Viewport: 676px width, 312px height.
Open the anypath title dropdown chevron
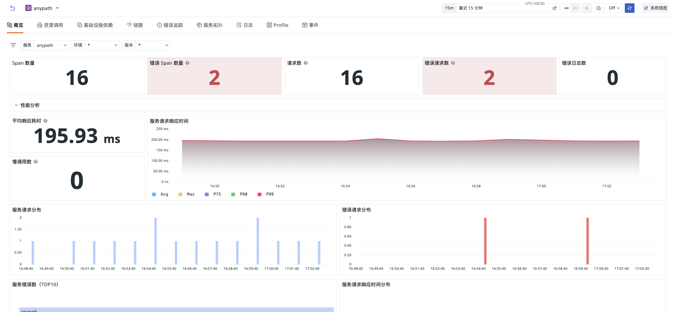tap(57, 8)
